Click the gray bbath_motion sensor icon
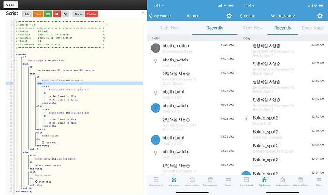The height and width of the screenshot is (195, 328). tap(155, 48)
